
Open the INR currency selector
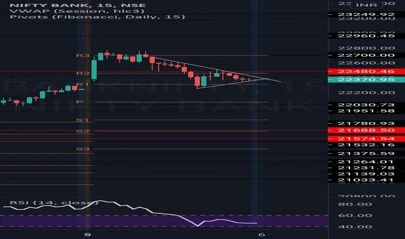pyautogui.click(x=366, y=5)
